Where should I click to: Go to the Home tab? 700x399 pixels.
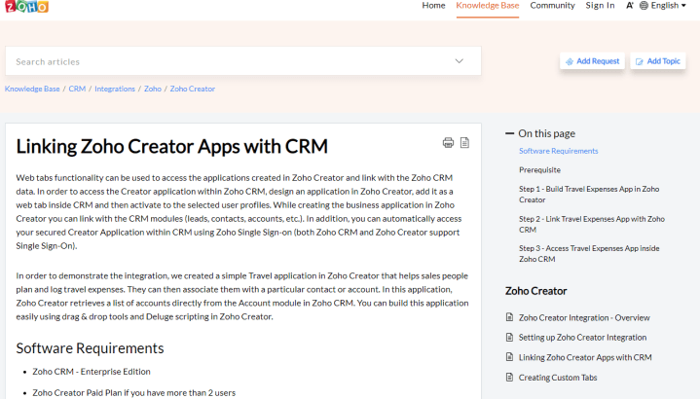(433, 6)
